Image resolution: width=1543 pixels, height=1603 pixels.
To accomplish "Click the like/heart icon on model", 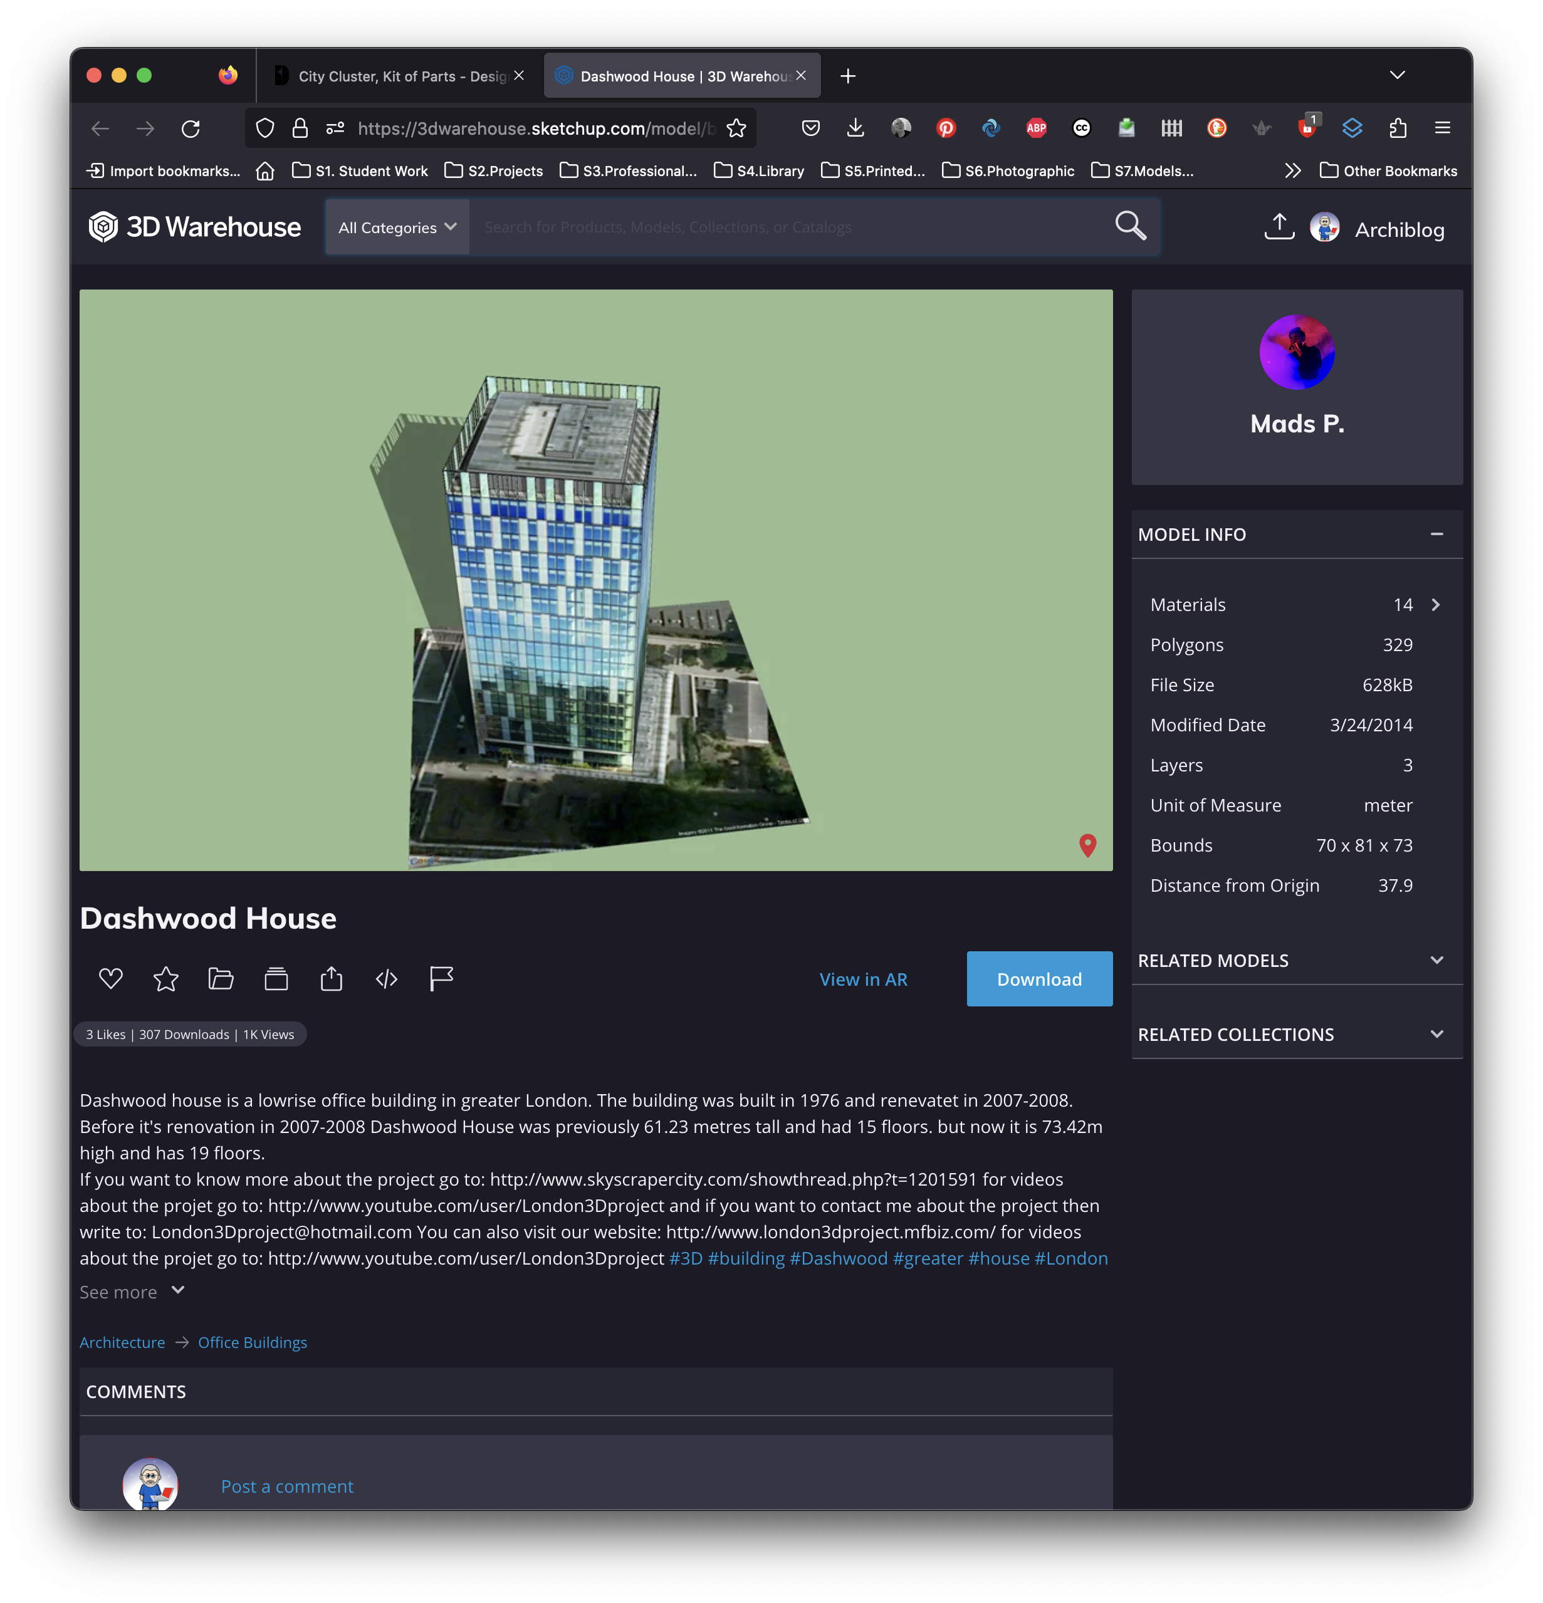I will [110, 979].
